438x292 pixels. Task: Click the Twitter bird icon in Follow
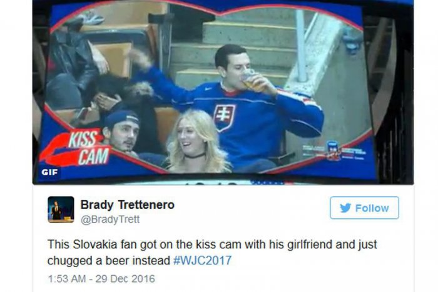345,208
